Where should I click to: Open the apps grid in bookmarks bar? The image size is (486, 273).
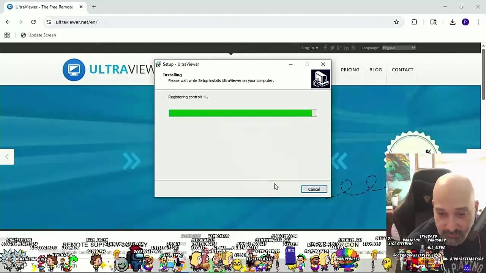click(x=7, y=35)
